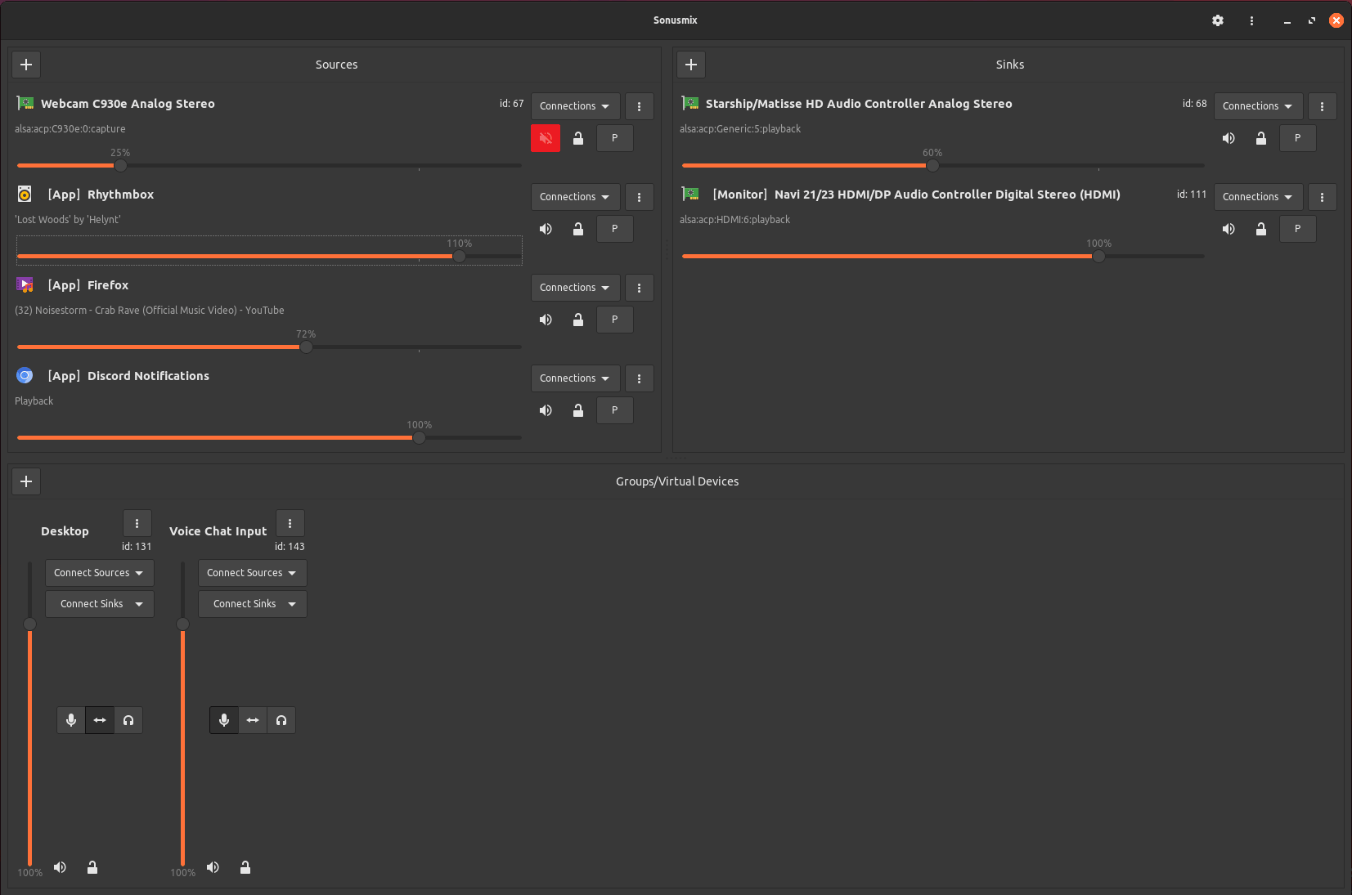
Task: Open the Desktop group options menu
Action: click(x=137, y=523)
